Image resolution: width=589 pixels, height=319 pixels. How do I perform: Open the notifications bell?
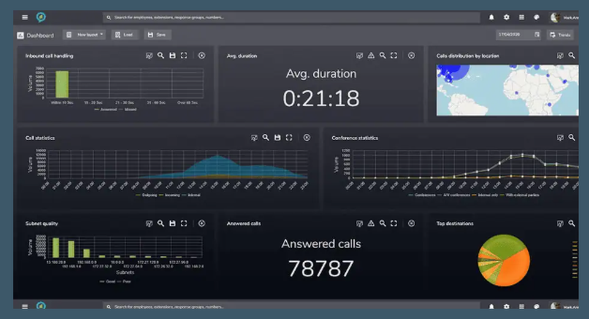[x=491, y=17]
